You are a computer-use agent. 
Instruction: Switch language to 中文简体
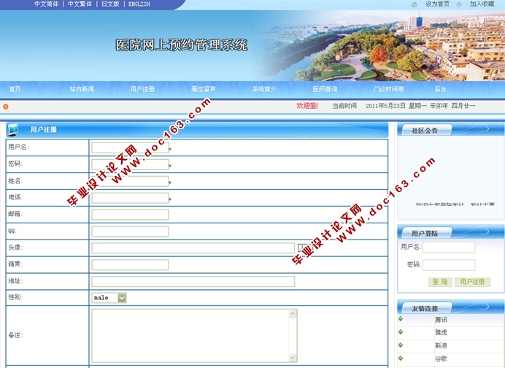point(47,4)
